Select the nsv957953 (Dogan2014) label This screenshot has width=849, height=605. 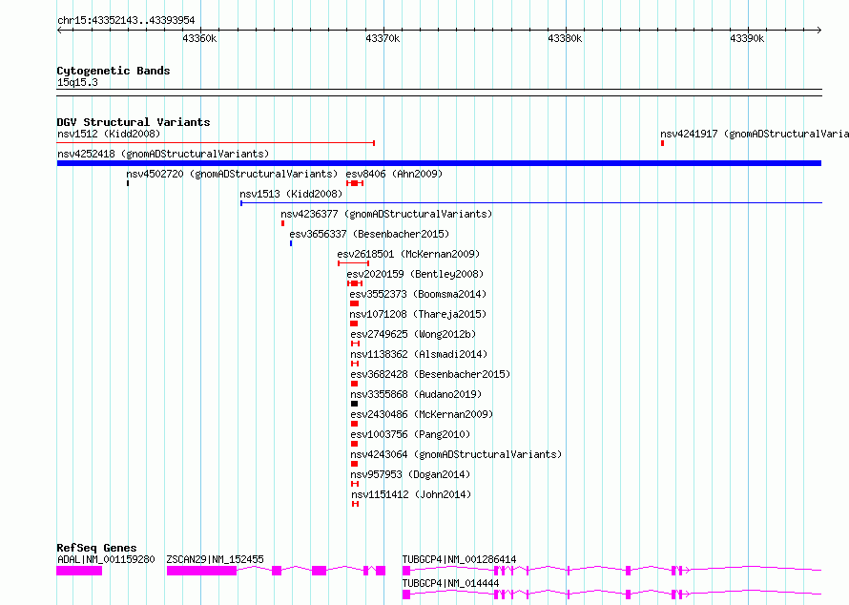click(x=410, y=474)
